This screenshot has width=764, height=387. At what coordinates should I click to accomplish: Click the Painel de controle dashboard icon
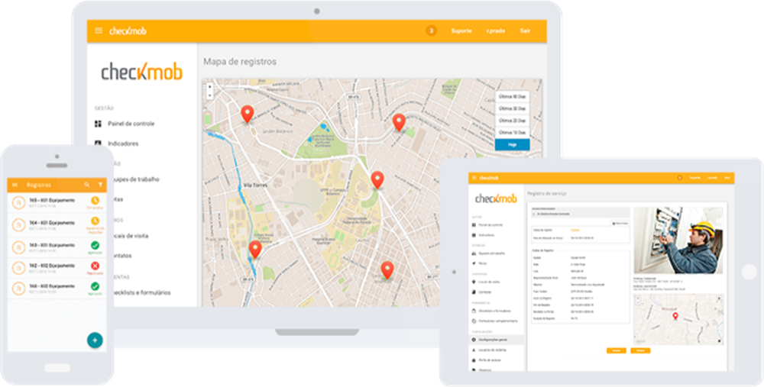98,124
